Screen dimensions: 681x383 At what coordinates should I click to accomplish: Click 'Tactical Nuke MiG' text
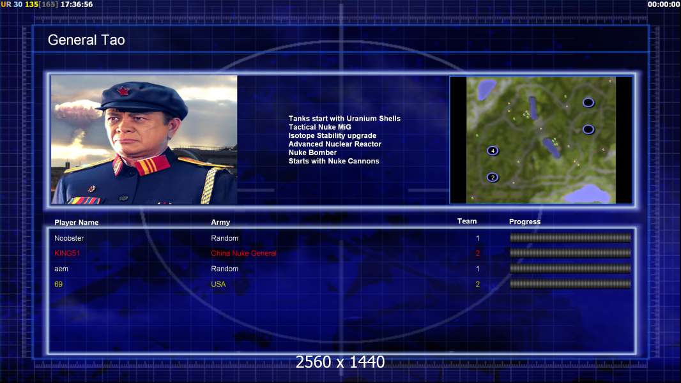coord(319,127)
